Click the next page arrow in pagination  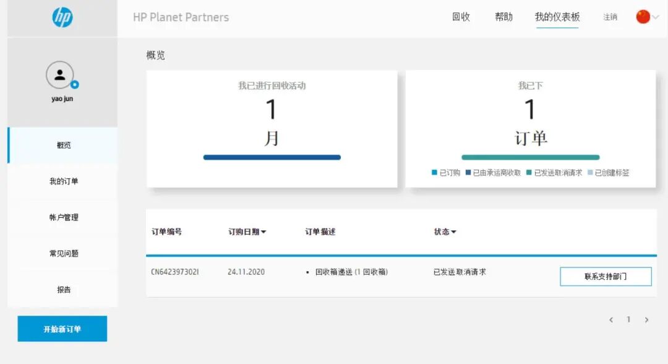(647, 319)
